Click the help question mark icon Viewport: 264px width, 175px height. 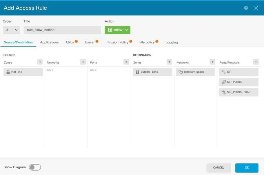pyautogui.click(x=246, y=8)
